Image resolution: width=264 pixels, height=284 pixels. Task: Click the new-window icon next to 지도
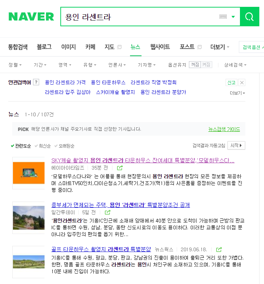(x=119, y=47)
